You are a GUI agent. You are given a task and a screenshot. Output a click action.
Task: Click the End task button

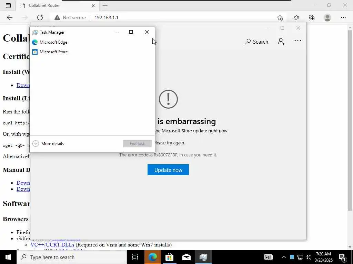click(137, 143)
